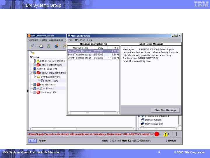
Task: Open the message browser tray toolbar icon
Action: (x=41, y=46)
